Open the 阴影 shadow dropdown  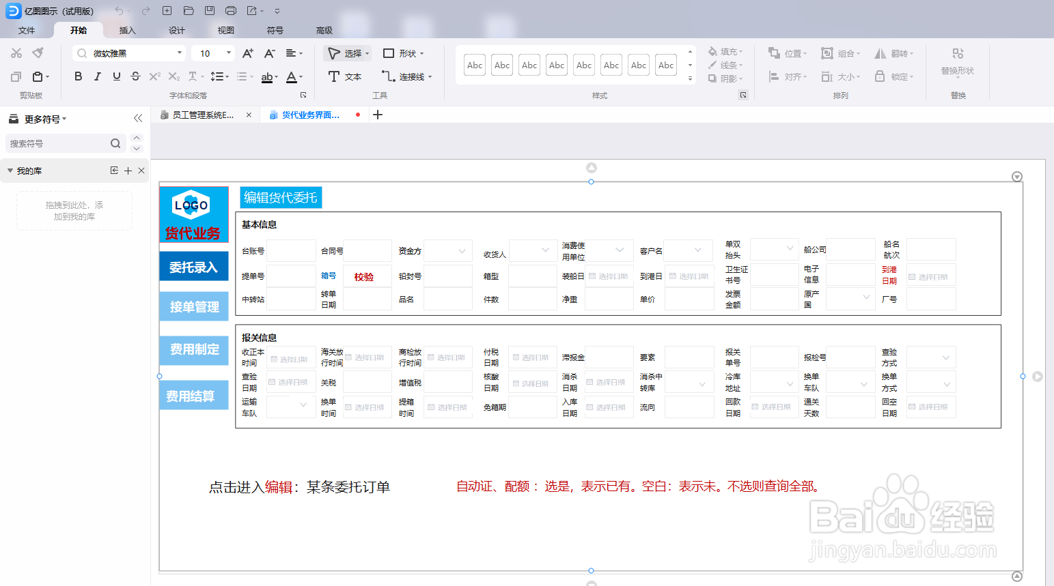pos(725,78)
